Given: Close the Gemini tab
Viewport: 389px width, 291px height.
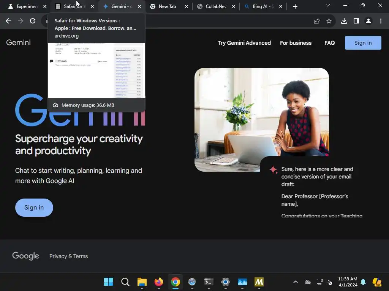Looking at the screenshot, I should point(139,6).
